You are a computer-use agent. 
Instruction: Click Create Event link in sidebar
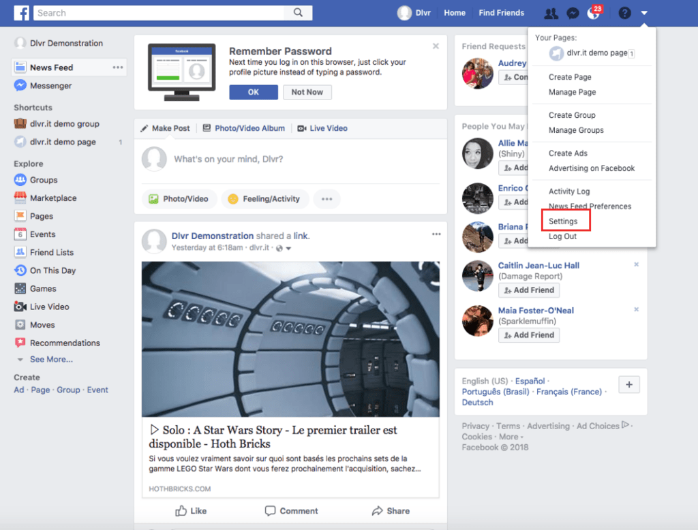click(x=97, y=390)
